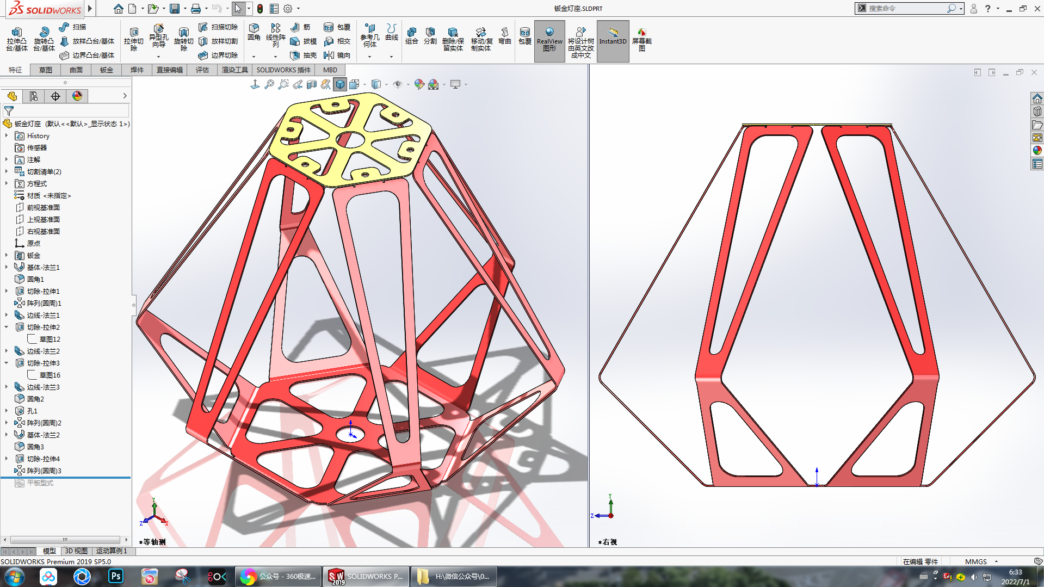Toggle the 3D drawing view cube button

coord(340,84)
